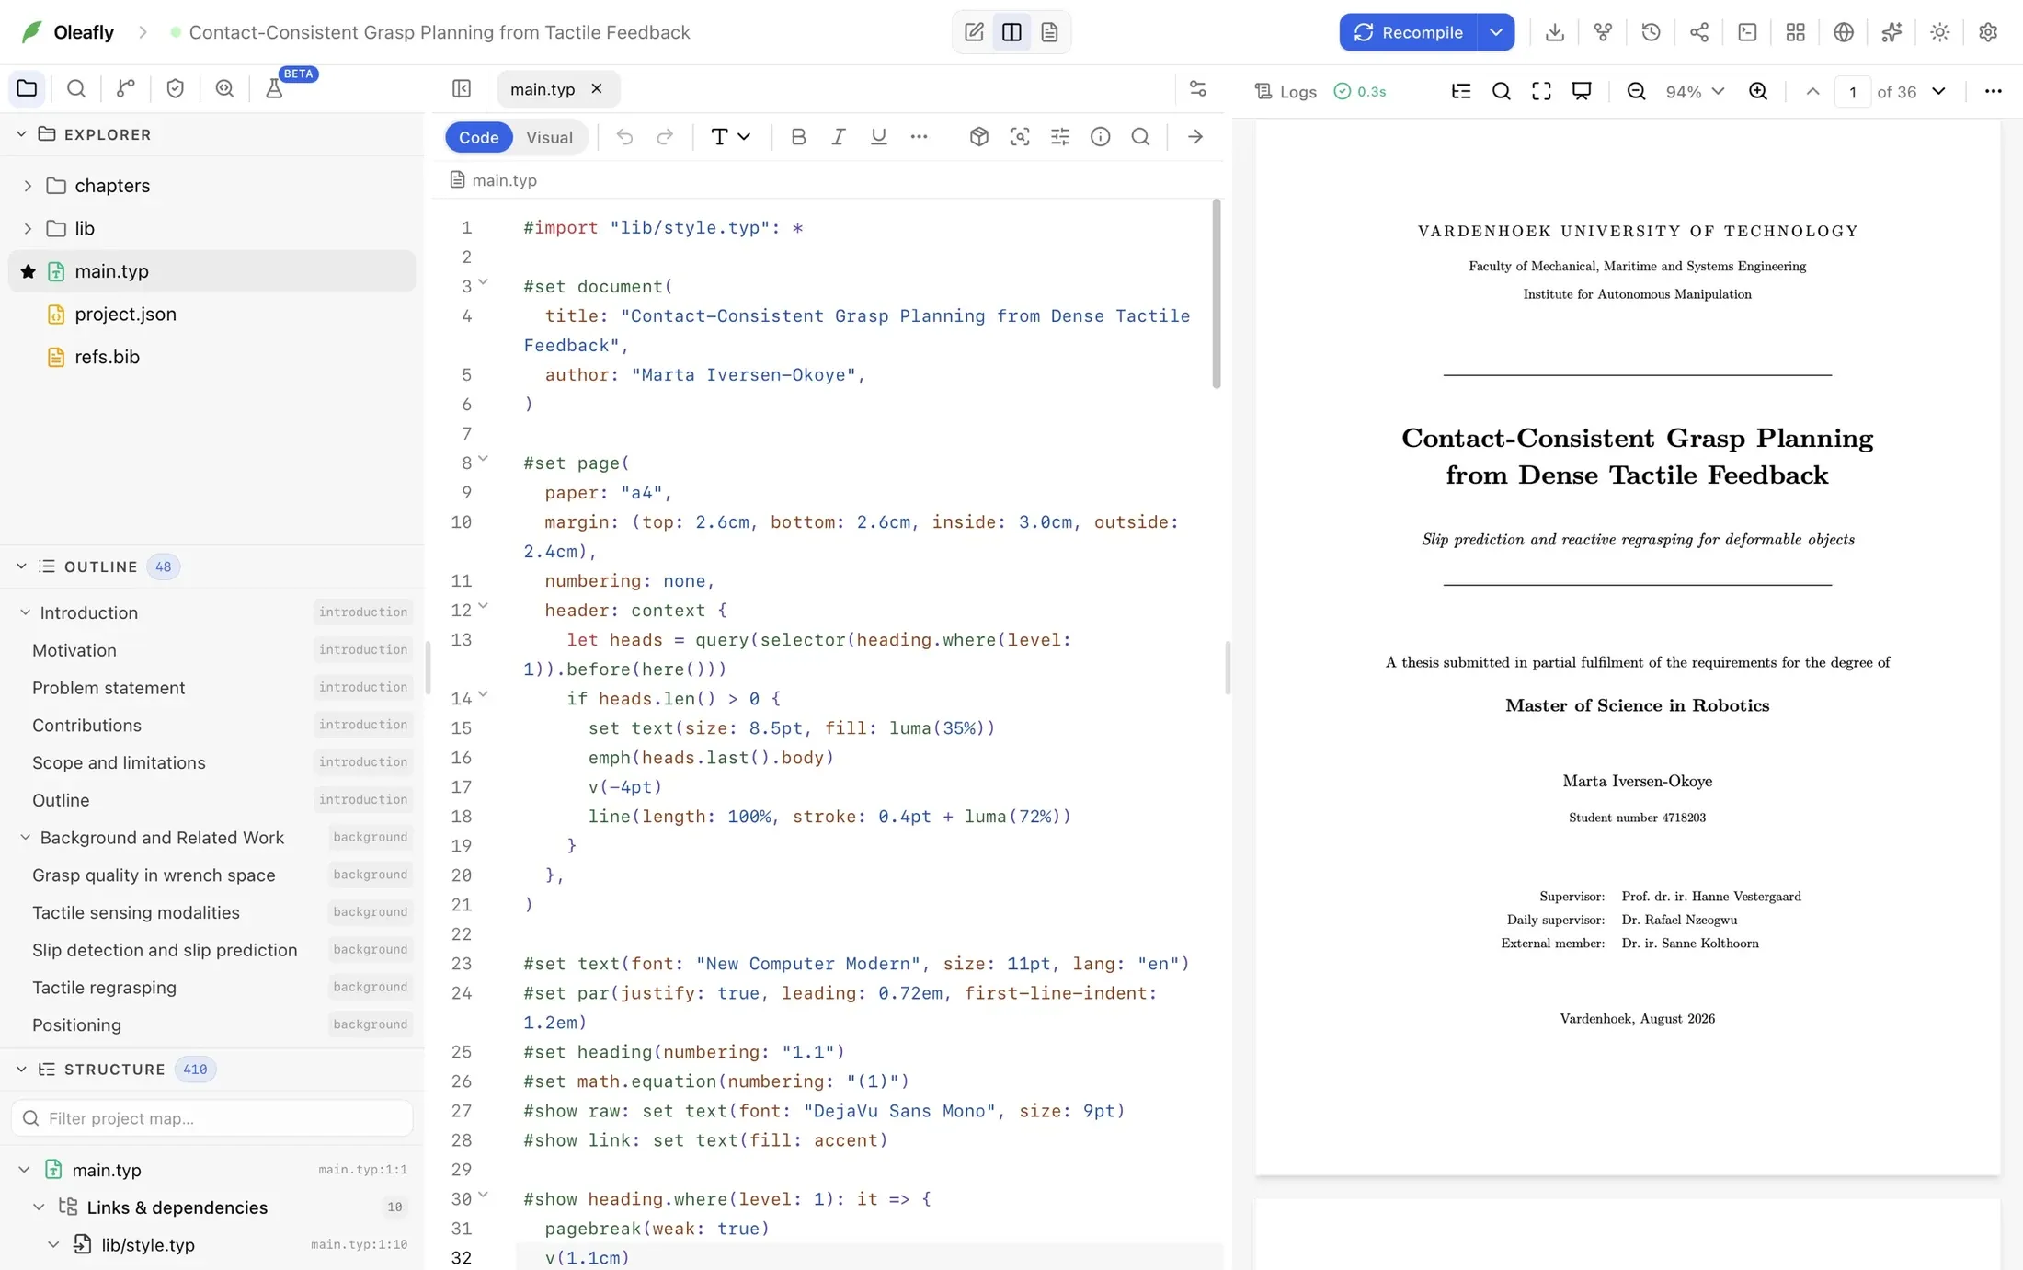Screen dimensions: 2023x1270
Task: Collapse the Introduction outline group
Action: (26, 612)
